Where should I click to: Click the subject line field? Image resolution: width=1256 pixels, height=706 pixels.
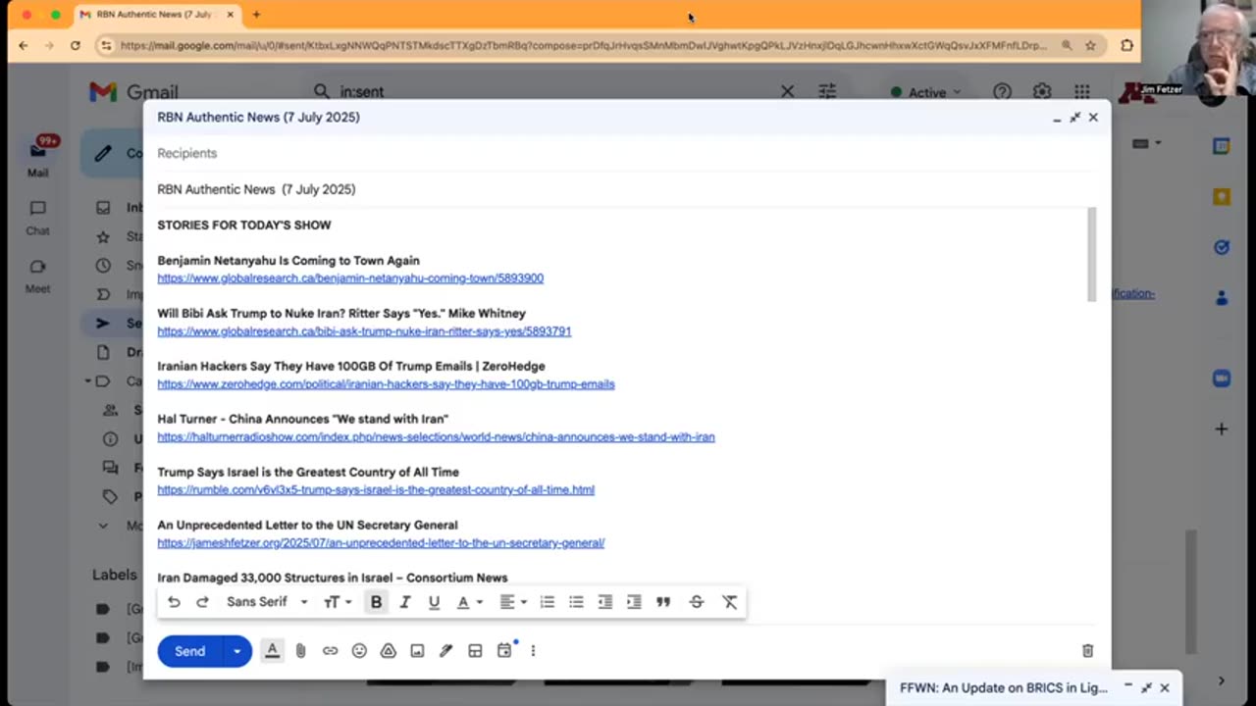point(626,189)
